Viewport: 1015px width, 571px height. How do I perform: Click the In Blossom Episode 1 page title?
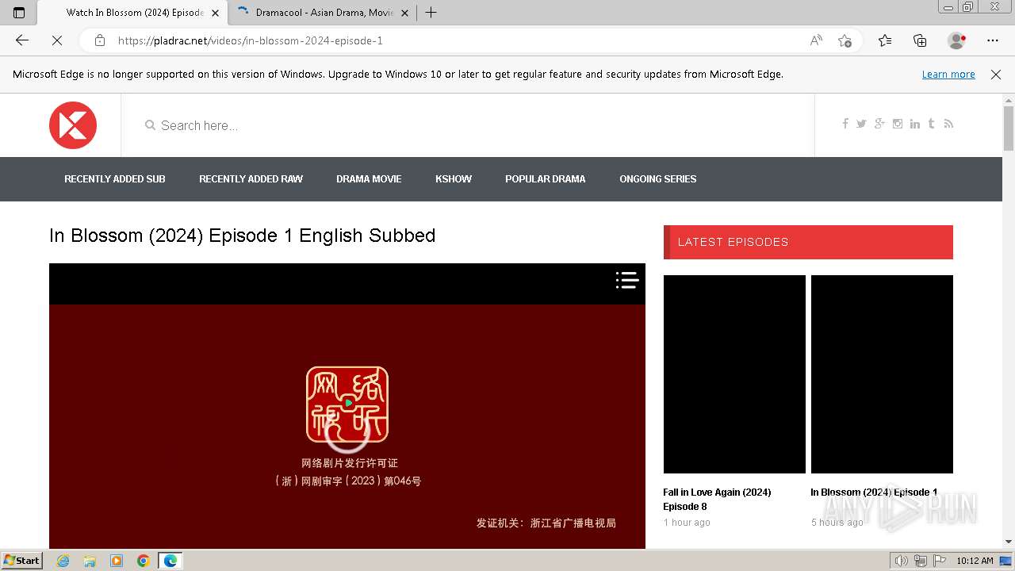click(x=242, y=236)
